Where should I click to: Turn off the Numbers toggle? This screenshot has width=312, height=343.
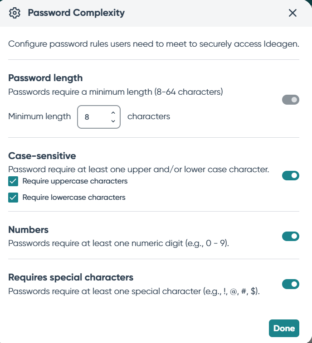pos(291,236)
